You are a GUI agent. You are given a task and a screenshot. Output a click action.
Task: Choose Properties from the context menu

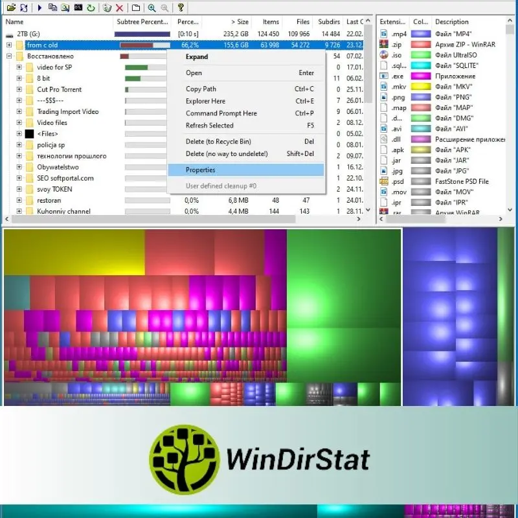click(201, 170)
